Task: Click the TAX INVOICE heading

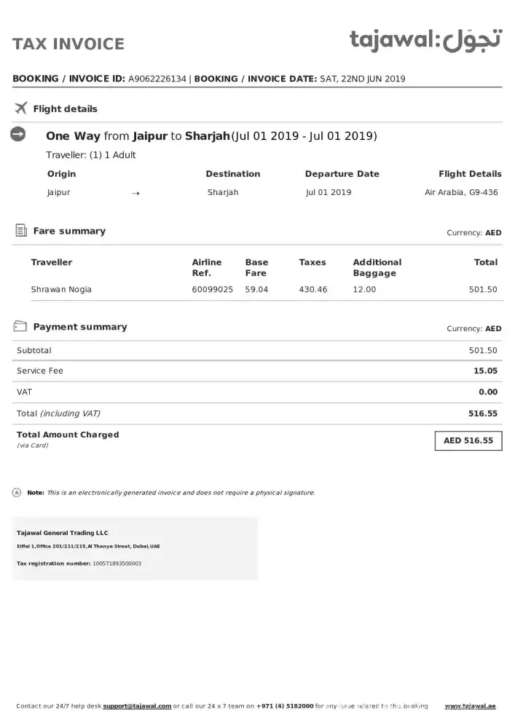Action: tap(68, 44)
